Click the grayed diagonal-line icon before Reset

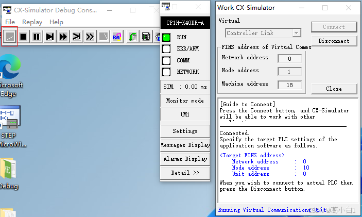click(103, 37)
